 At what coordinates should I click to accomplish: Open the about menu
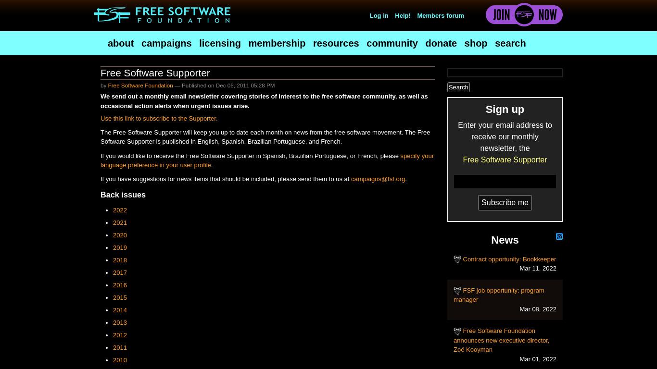(x=121, y=43)
